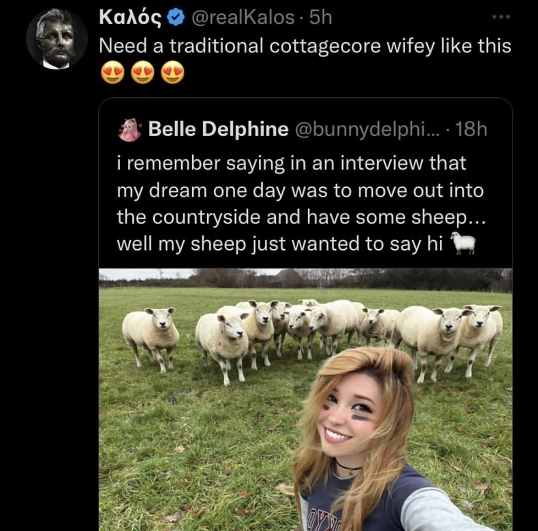The width and height of the screenshot is (538, 531).
Task: Click the last heart-eyes emoji
Action: pos(172,73)
